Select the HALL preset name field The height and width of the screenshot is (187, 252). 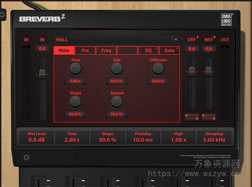tap(113, 40)
